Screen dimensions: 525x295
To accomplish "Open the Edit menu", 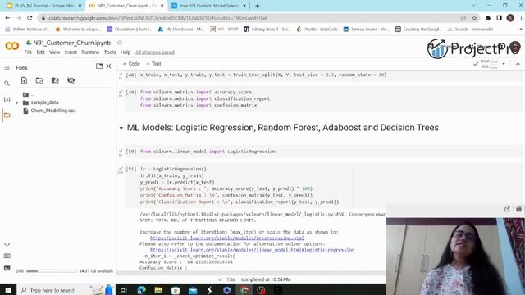I will (x=40, y=52).
